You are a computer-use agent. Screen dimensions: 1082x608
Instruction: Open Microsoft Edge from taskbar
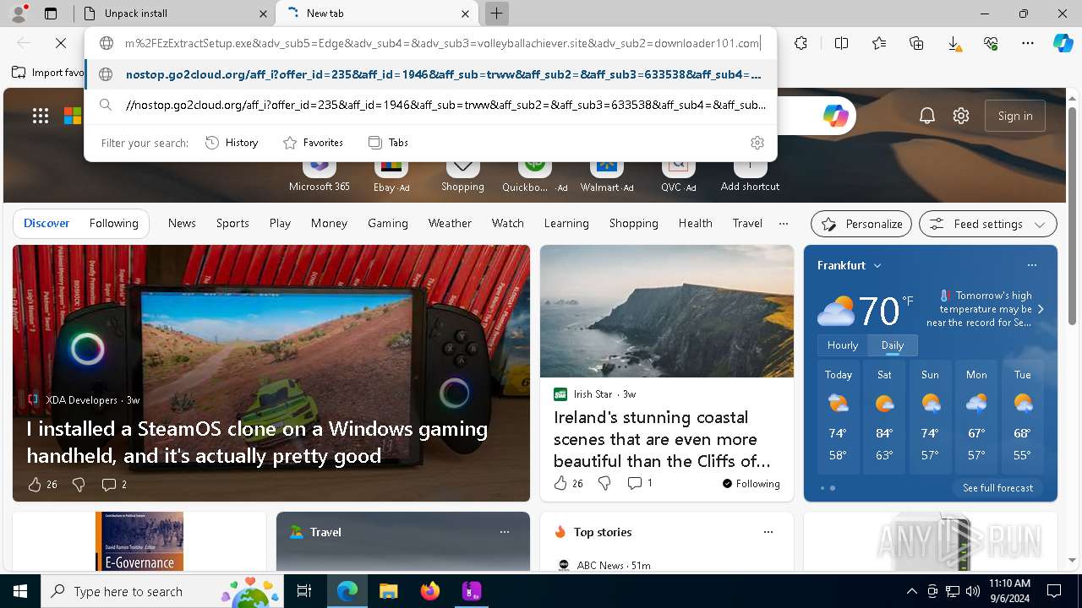[347, 591]
